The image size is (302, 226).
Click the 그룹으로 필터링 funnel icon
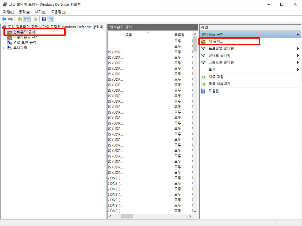click(x=203, y=62)
